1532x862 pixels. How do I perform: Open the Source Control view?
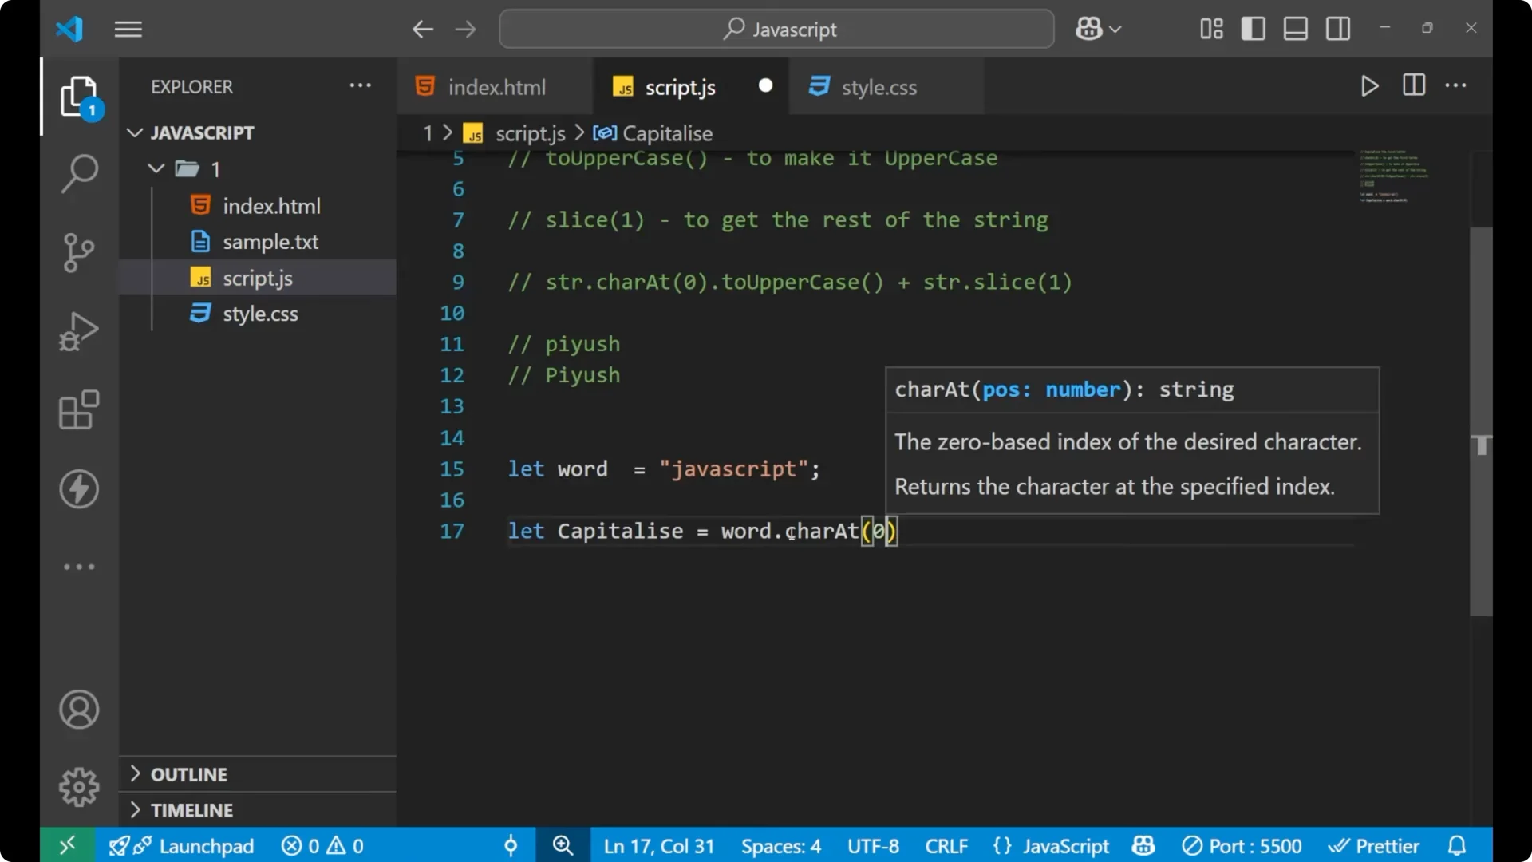(78, 252)
